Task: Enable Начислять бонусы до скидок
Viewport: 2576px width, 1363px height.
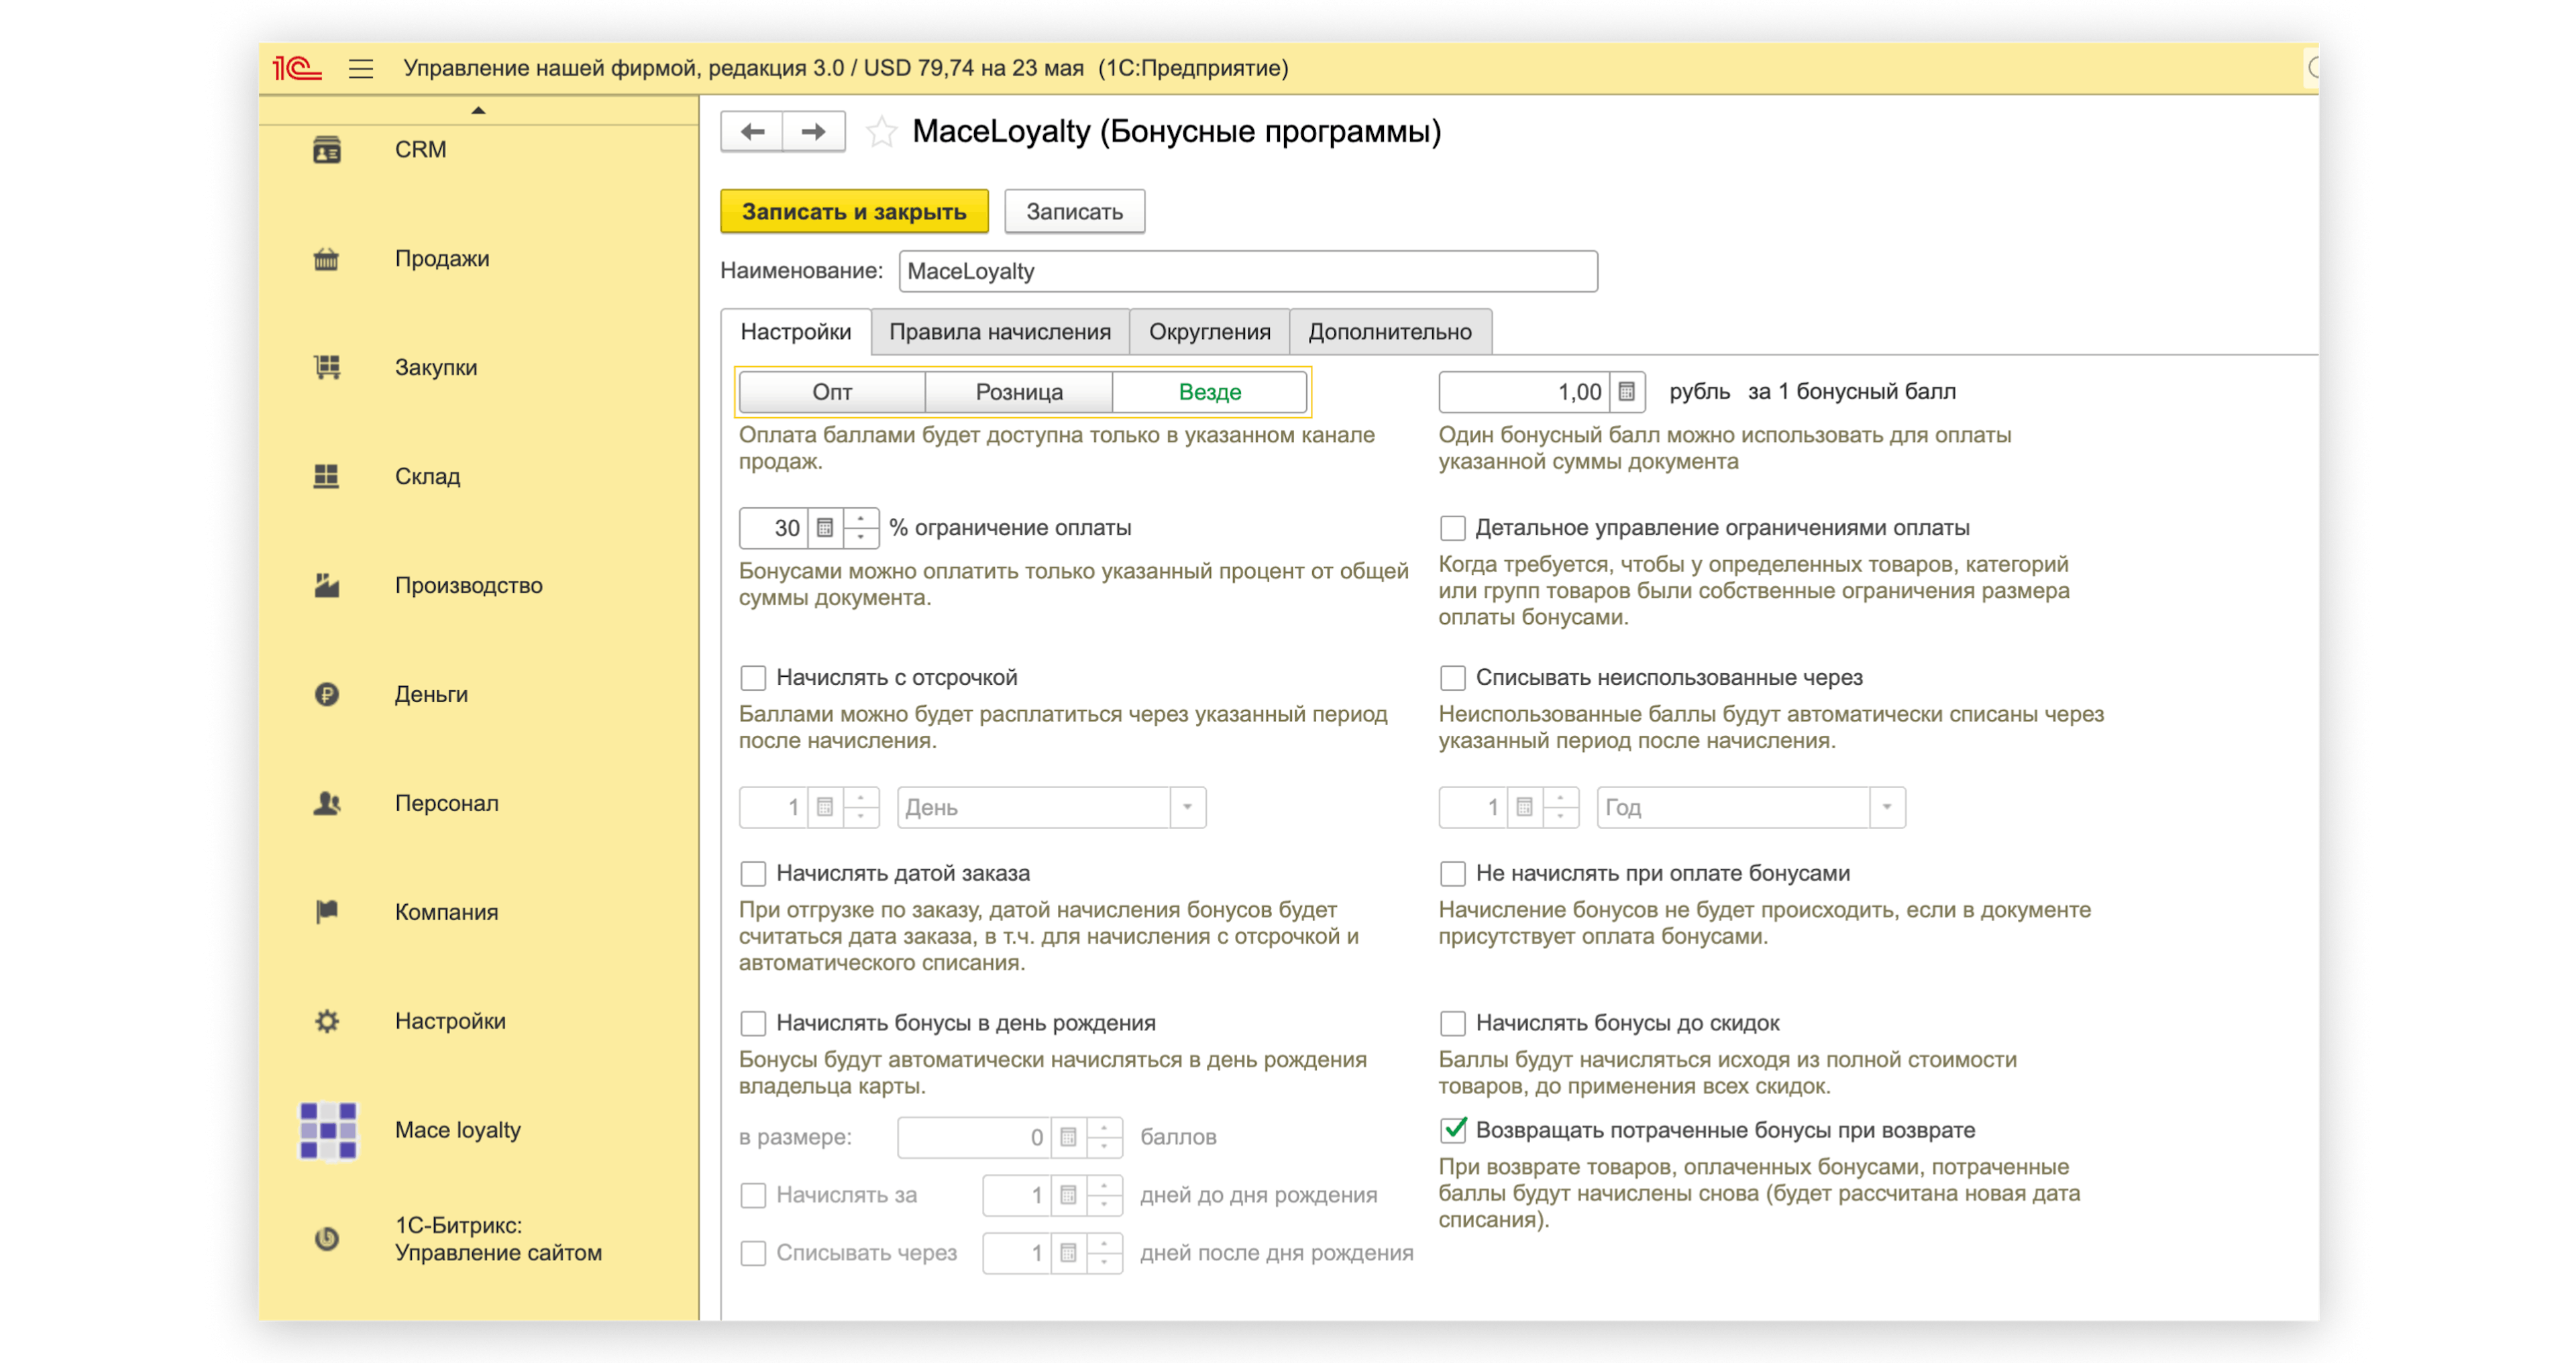Action: 1453,1024
